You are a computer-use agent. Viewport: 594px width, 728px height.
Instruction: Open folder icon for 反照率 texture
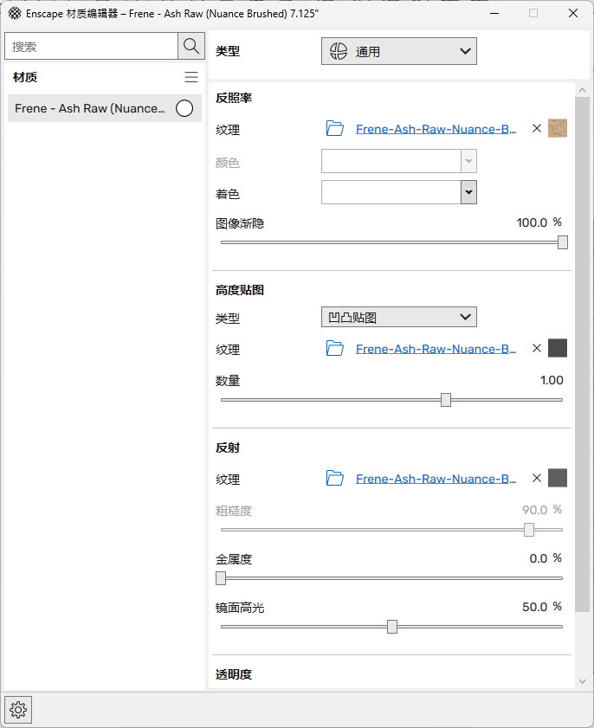click(x=335, y=128)
